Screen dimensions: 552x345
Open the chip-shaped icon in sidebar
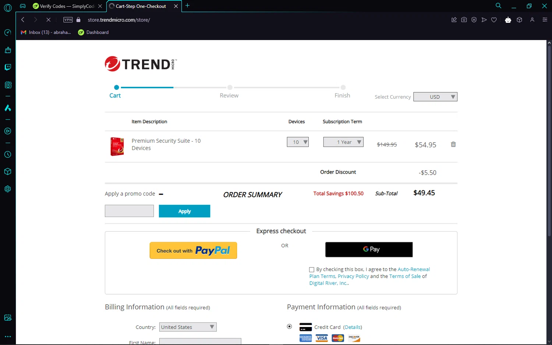(x=8, y=85)
